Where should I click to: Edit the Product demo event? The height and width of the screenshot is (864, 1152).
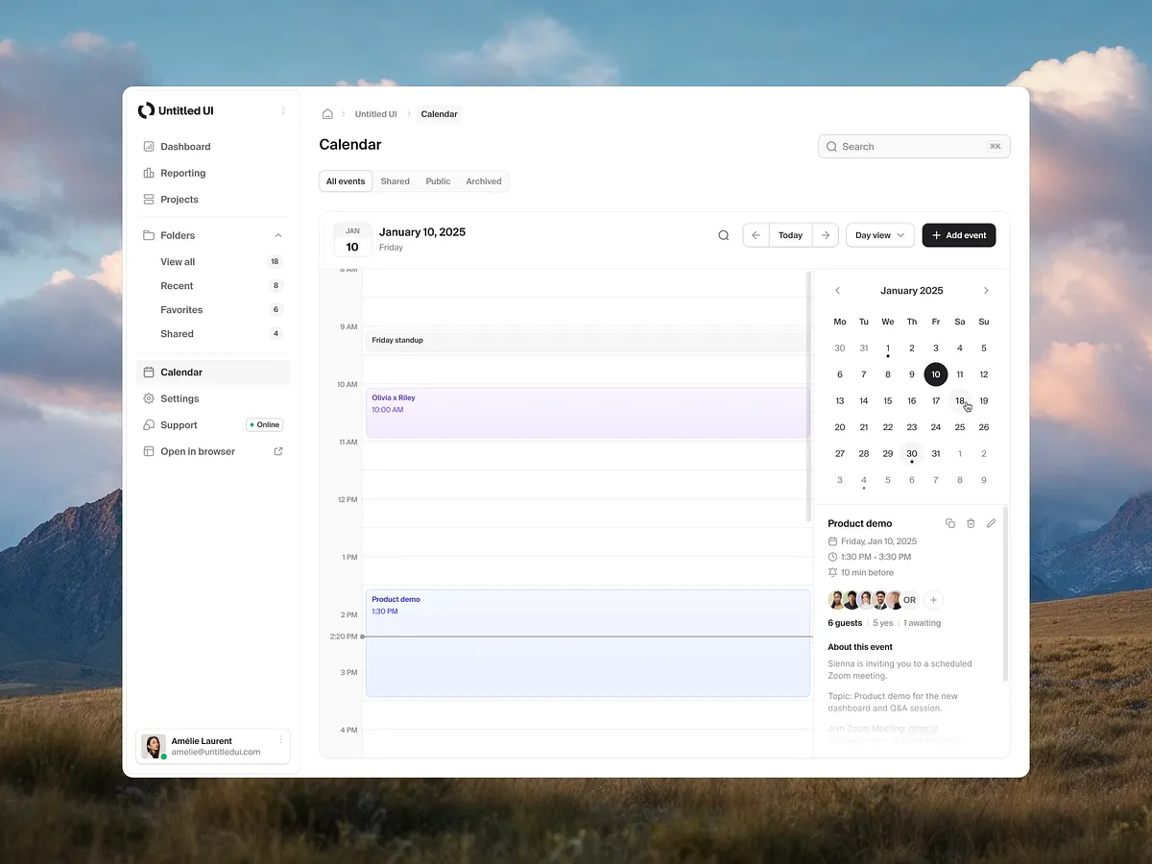point(992,523)
